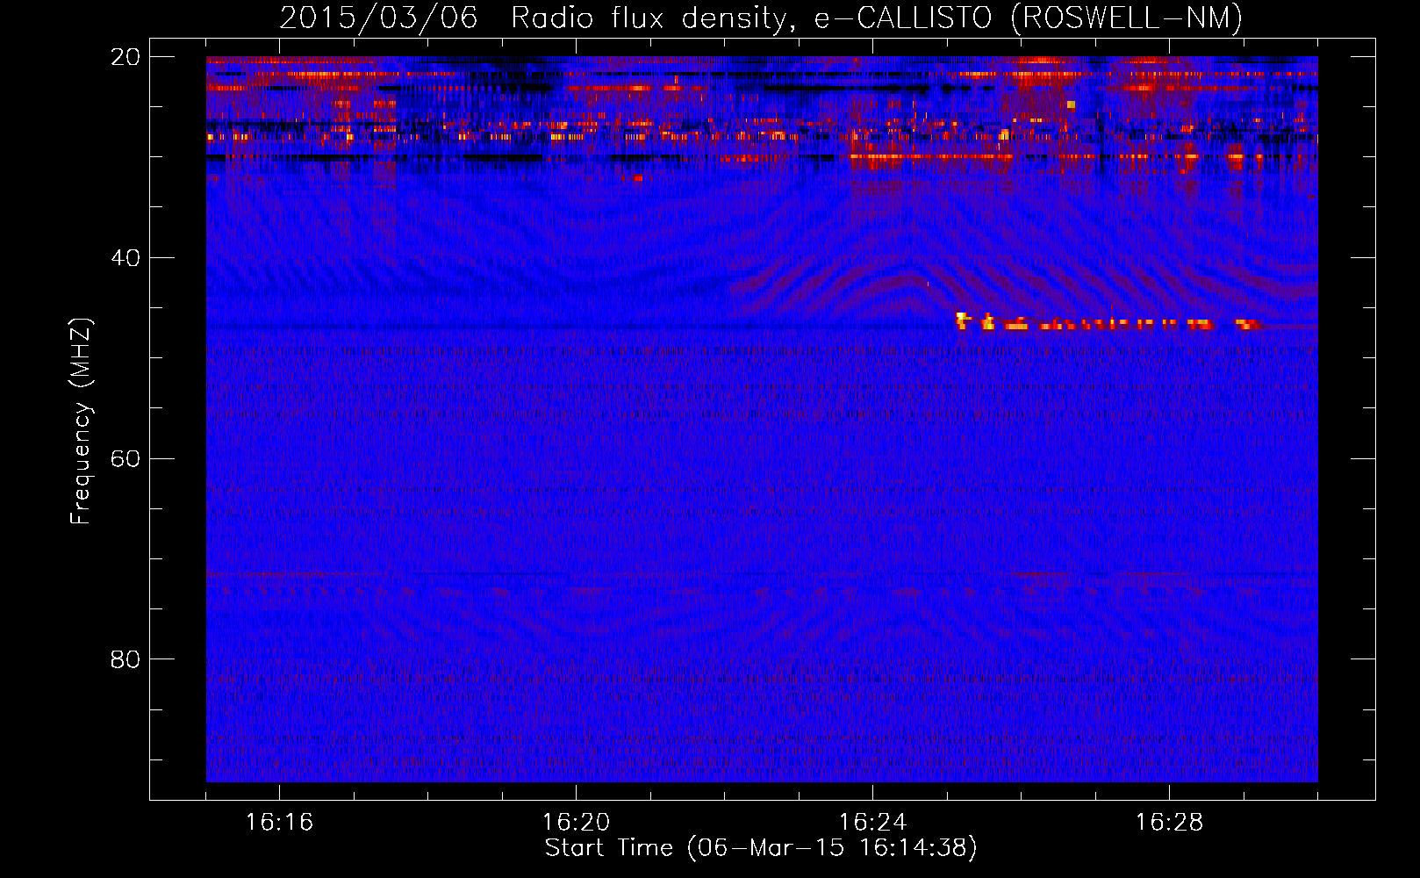Click the 16:16 time tick label
The height and width of the screenshot is (878, 1420).
279,823
